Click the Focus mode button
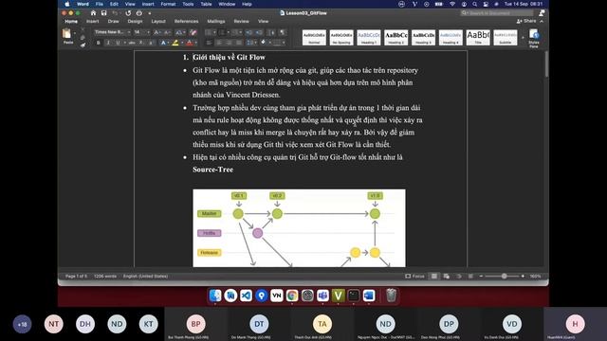Viewport: 607px width, 341px height. click(414, 276)
